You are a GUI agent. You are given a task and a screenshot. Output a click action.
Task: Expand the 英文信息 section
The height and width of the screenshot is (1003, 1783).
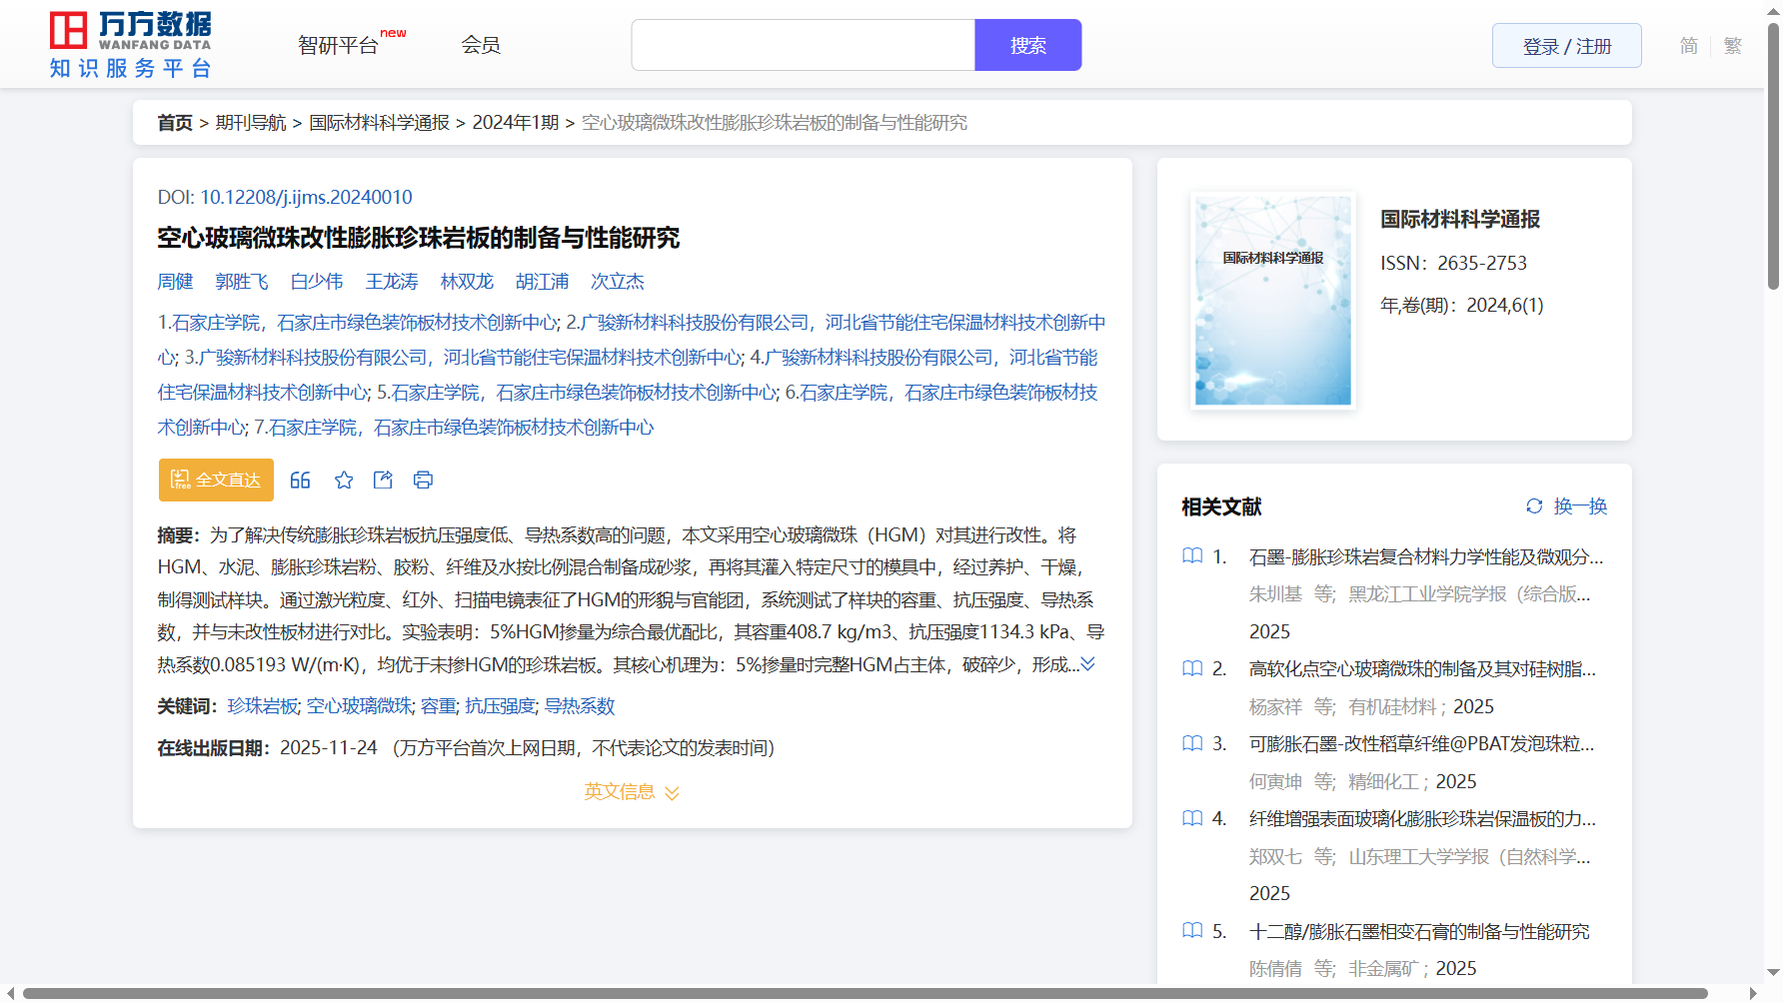(632, 792)
